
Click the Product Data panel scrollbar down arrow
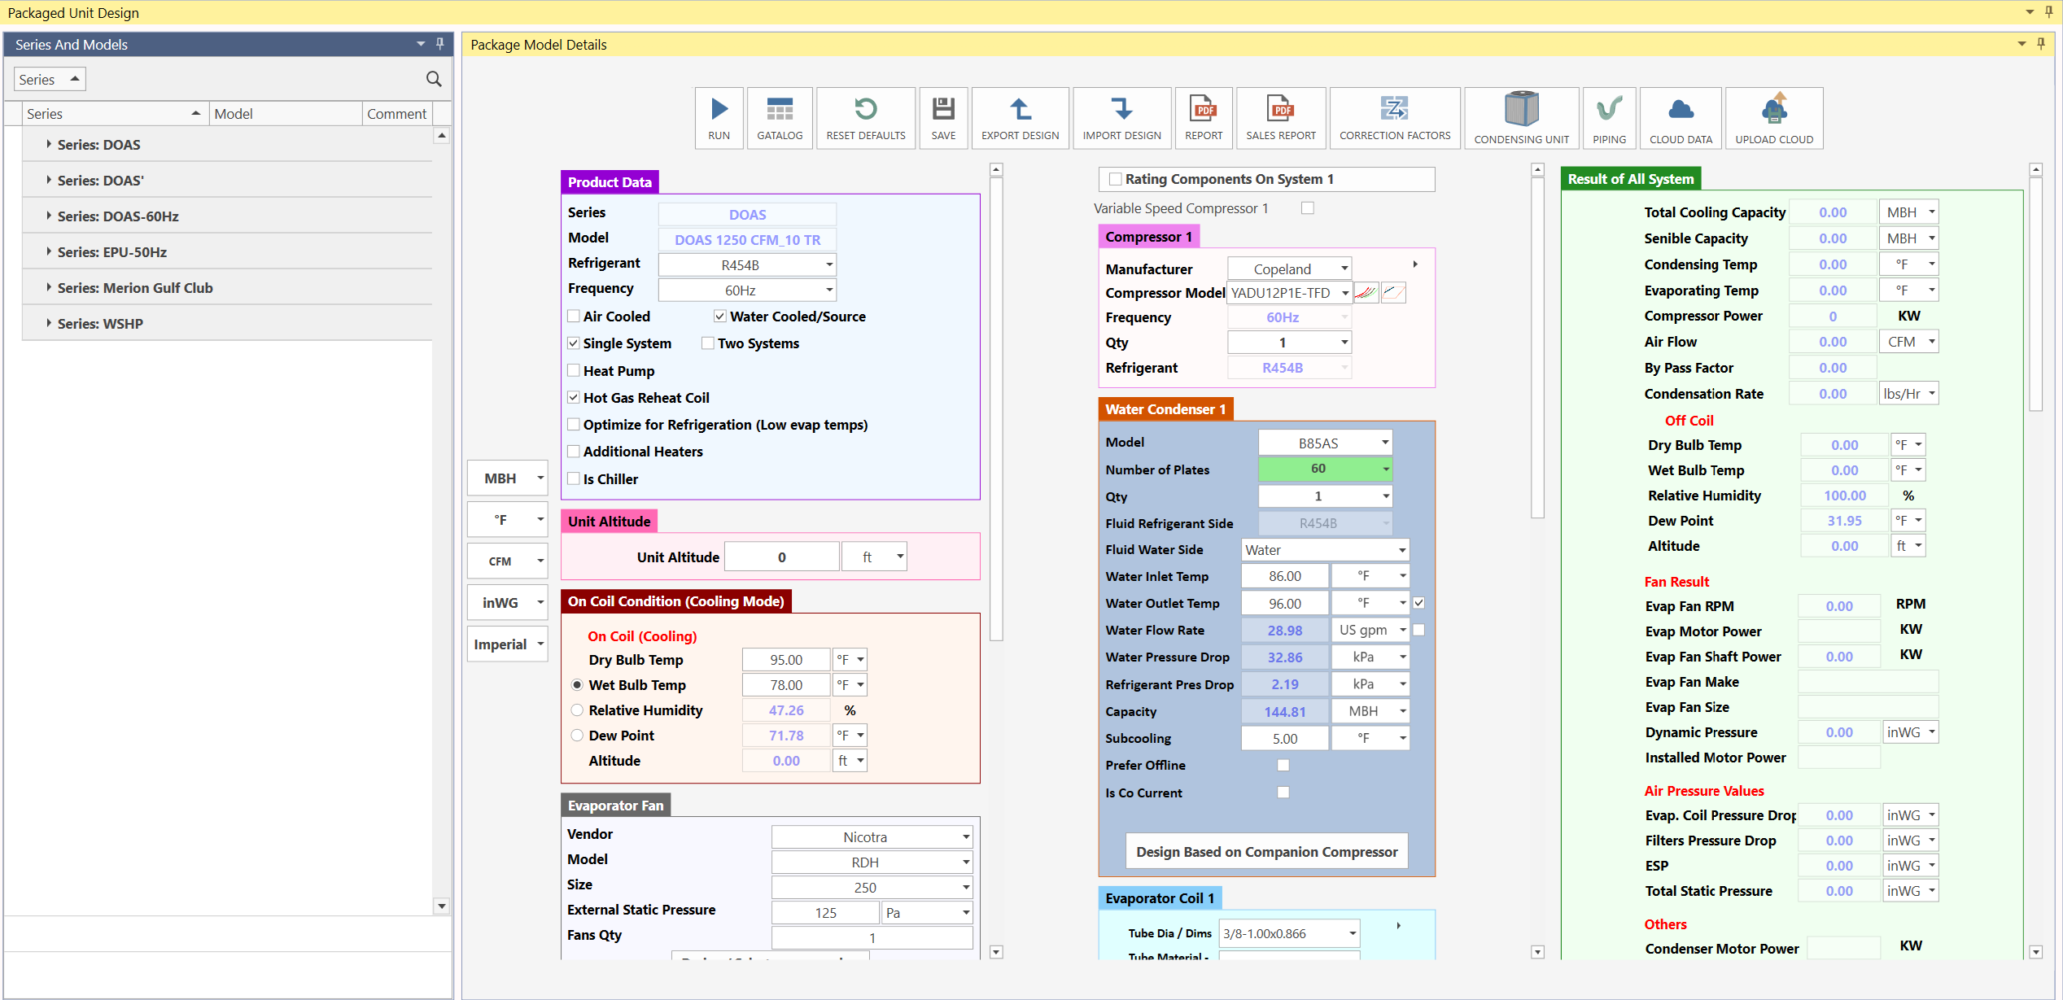(x=996, y=951)
